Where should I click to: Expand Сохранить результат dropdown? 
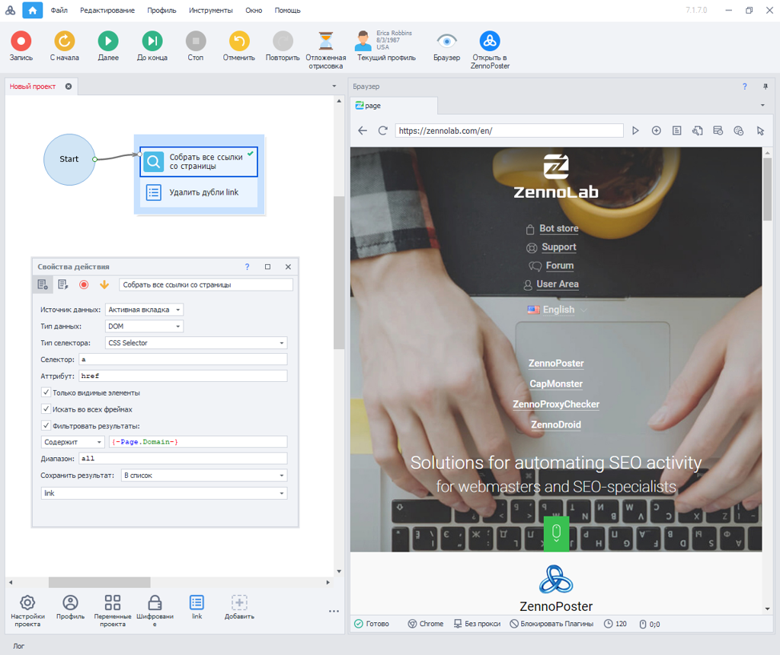[x=203, y=475]
